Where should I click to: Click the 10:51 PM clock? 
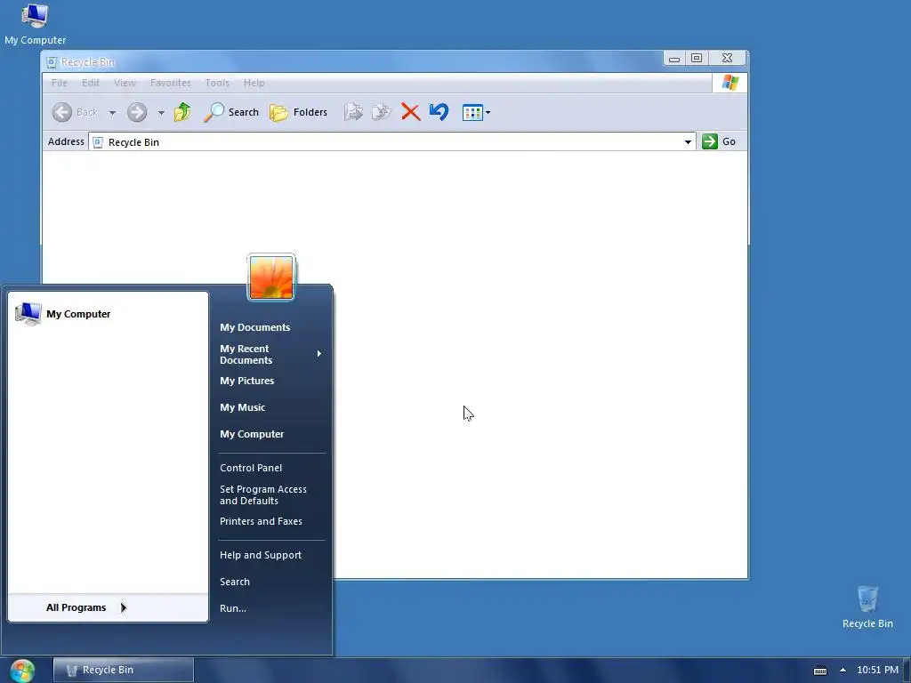877,670
